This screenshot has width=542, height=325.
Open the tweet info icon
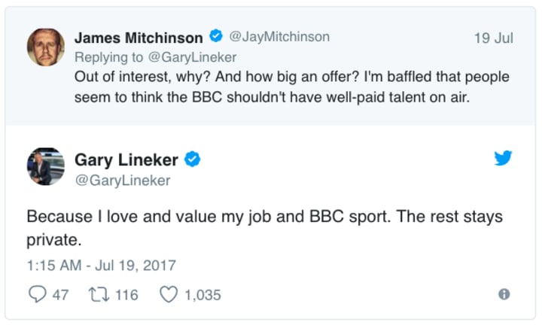[504, 295]
